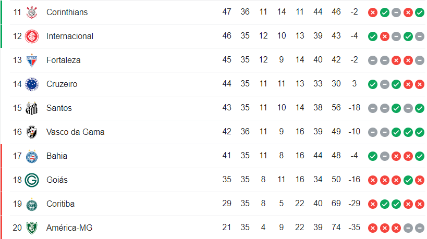Image resolution: width=427 pixels, height=239 pixels.
Task: Click Santos' points total of 43
Action: coord(227,108)
